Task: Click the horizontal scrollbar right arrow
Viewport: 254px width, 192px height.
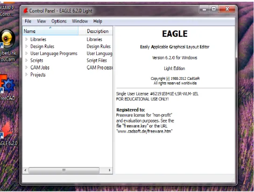Action: (x=110, y=170)
